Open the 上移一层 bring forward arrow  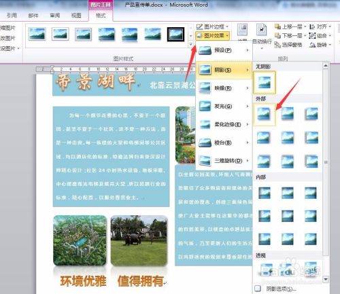coord(305,26)
